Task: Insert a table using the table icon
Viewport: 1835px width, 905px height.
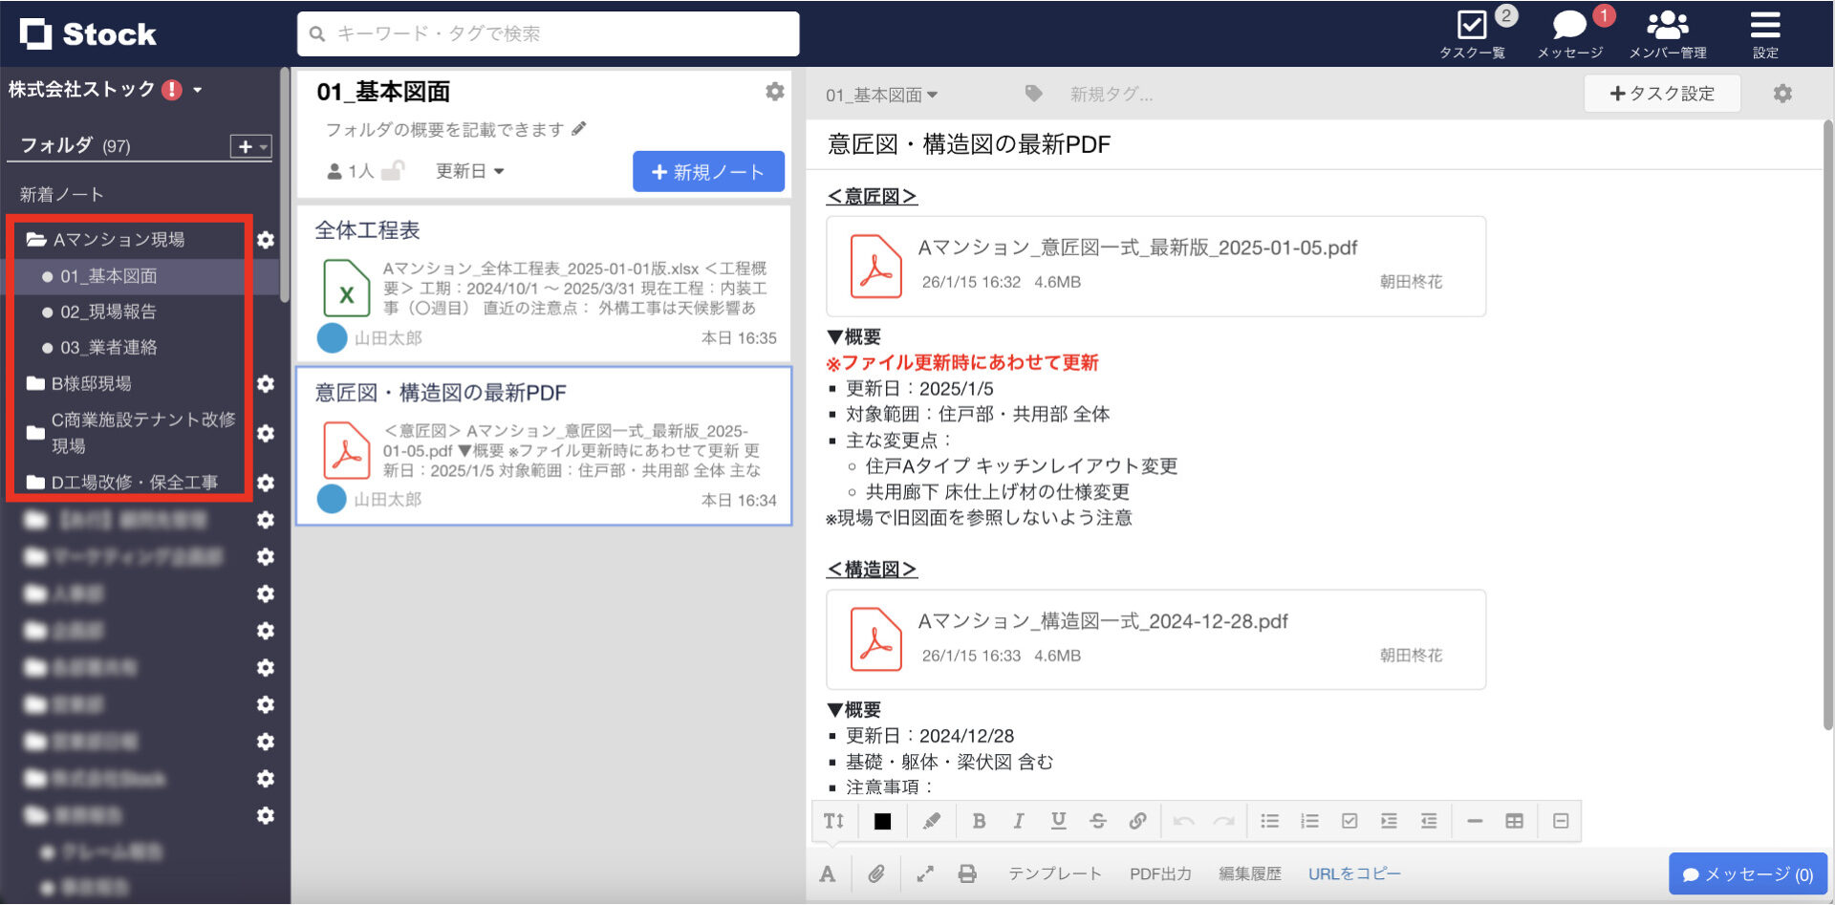Action: (x=1515, y=820)
